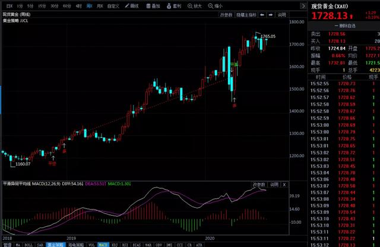Screen dimensions: 380x247
Task: Click 删除自选 remove from watchlist button
Action: coord(344,25)
